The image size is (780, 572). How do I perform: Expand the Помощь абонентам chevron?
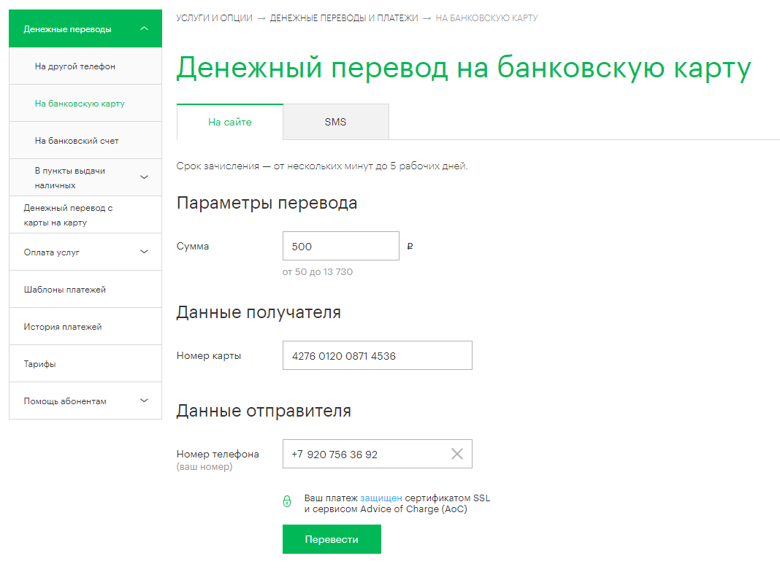click(x=145, y=401)
